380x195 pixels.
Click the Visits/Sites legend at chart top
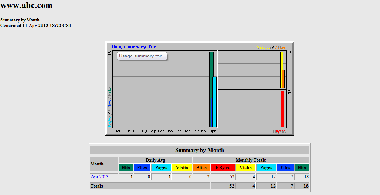271,47
